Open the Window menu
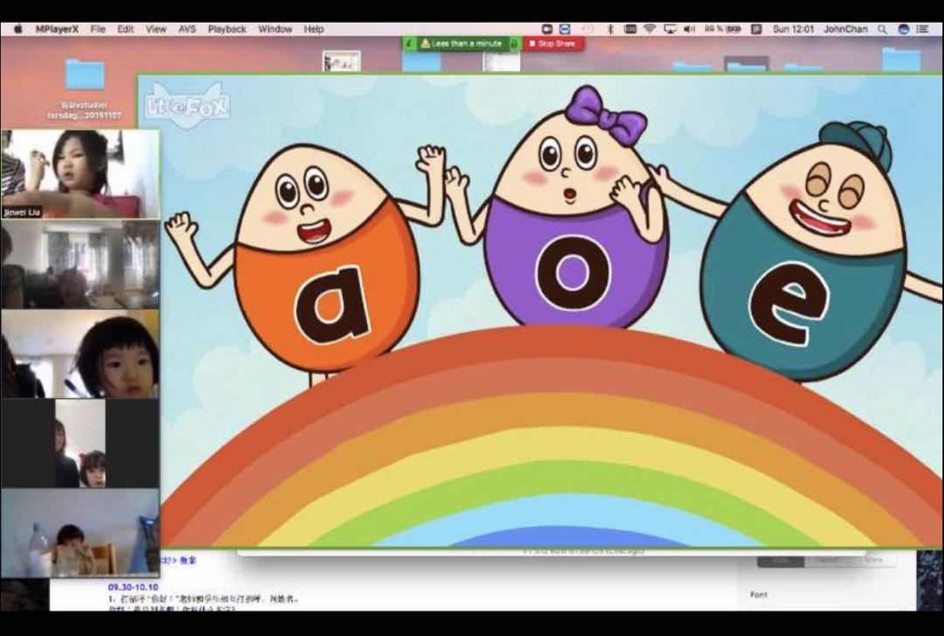This screenshot has height=636, width=944. point(275,29)
